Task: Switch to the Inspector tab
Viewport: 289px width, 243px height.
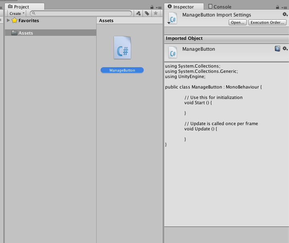Action: [x=184, y=6]
